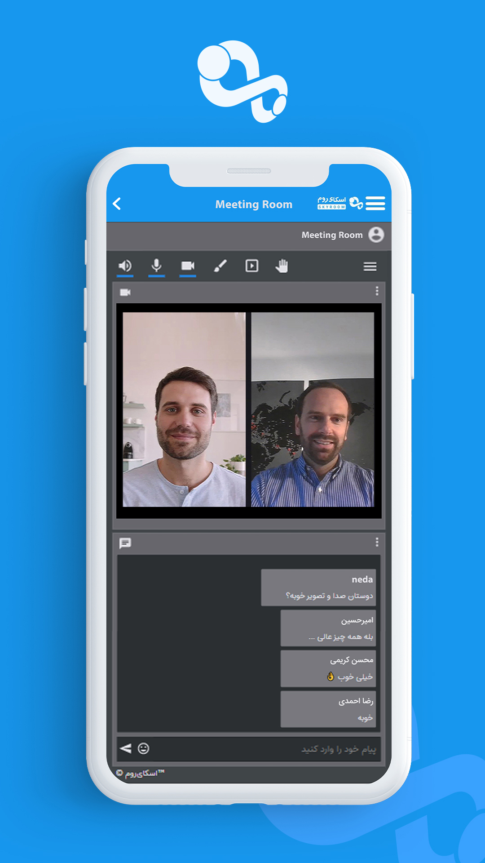Toggle the webcam camera button
The height and width of the screenshot is (863, 485).
(x=188, y=266)
